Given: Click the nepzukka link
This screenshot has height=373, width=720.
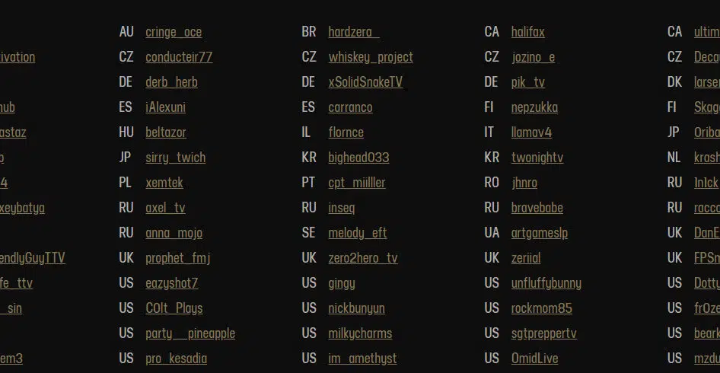Looking at the screenshot, I should (x=534, y=107).
